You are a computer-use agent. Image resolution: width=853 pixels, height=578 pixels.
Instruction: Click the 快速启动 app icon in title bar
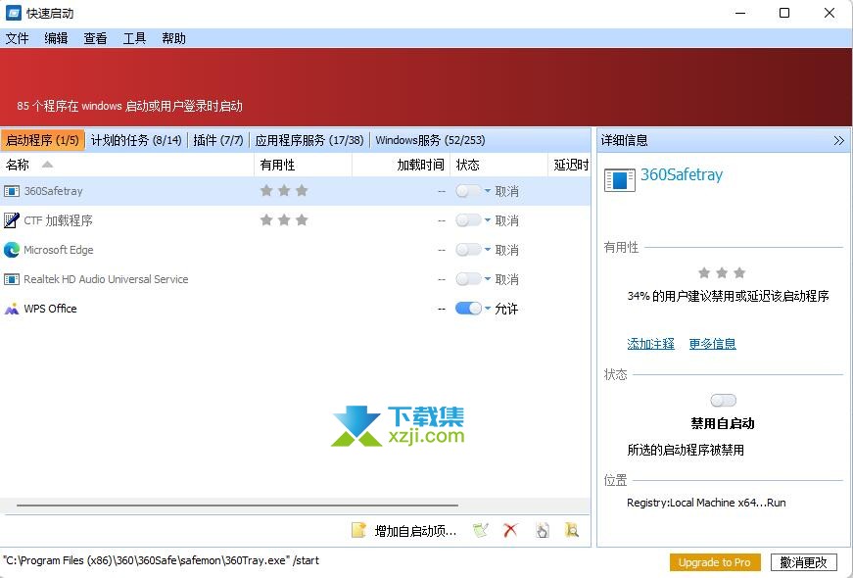(13, 13)
